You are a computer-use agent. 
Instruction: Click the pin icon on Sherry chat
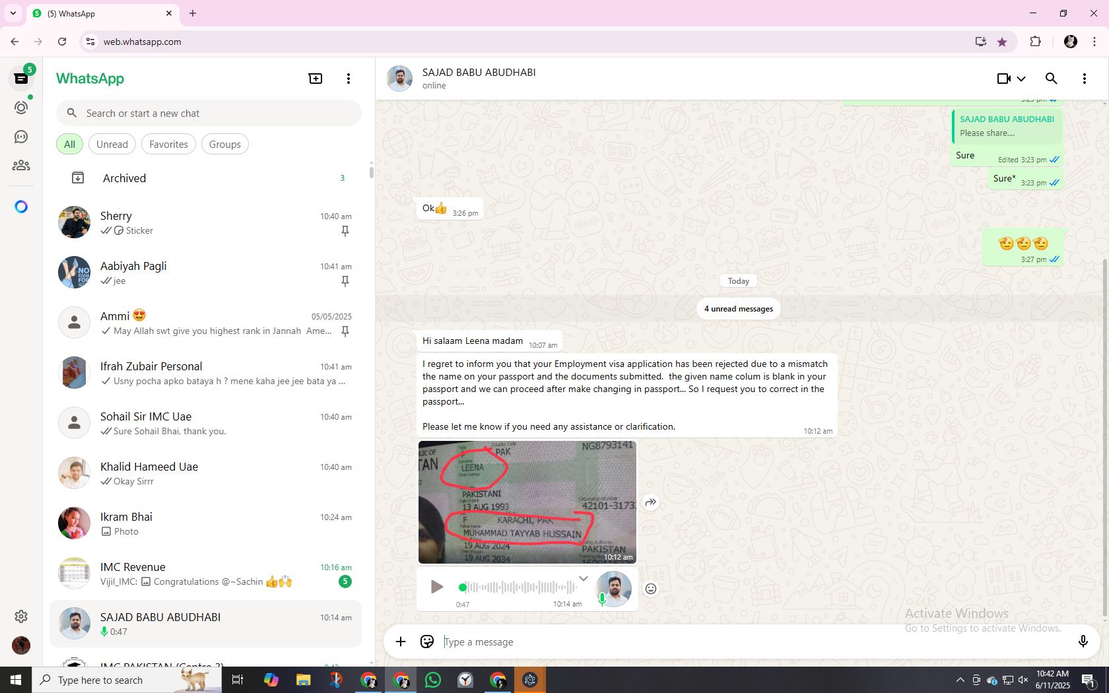click(345, 231)
